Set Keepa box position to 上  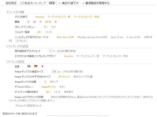tap(45, 82)
